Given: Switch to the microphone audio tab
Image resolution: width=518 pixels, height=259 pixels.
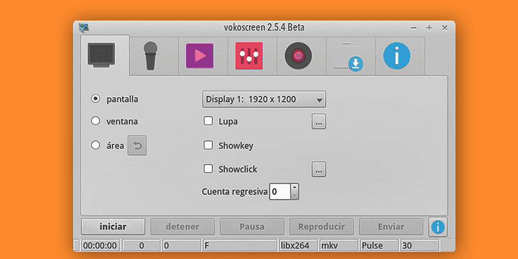Looking at the screenshot, I should pos(154,56).
